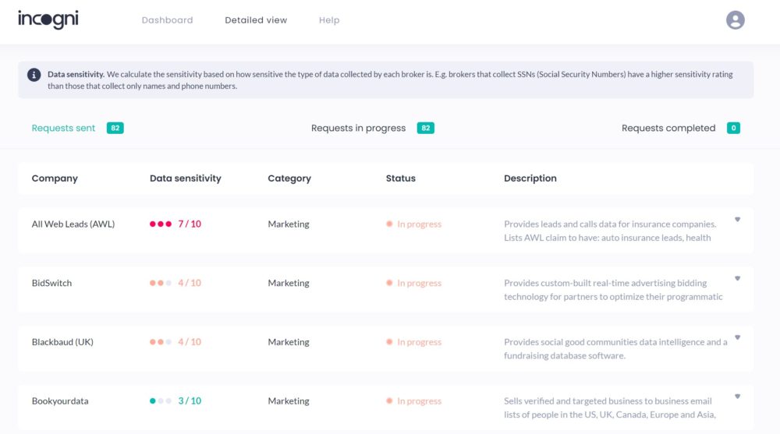The height and width of the screenshot is (434, 780).
Task: Select the Blackbaud (UK) company name
Action: pos(62,342)
